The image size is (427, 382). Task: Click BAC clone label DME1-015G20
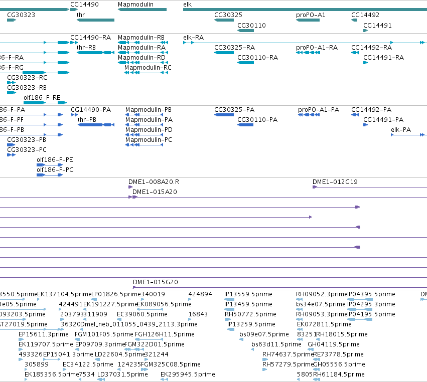pos(156,282)
